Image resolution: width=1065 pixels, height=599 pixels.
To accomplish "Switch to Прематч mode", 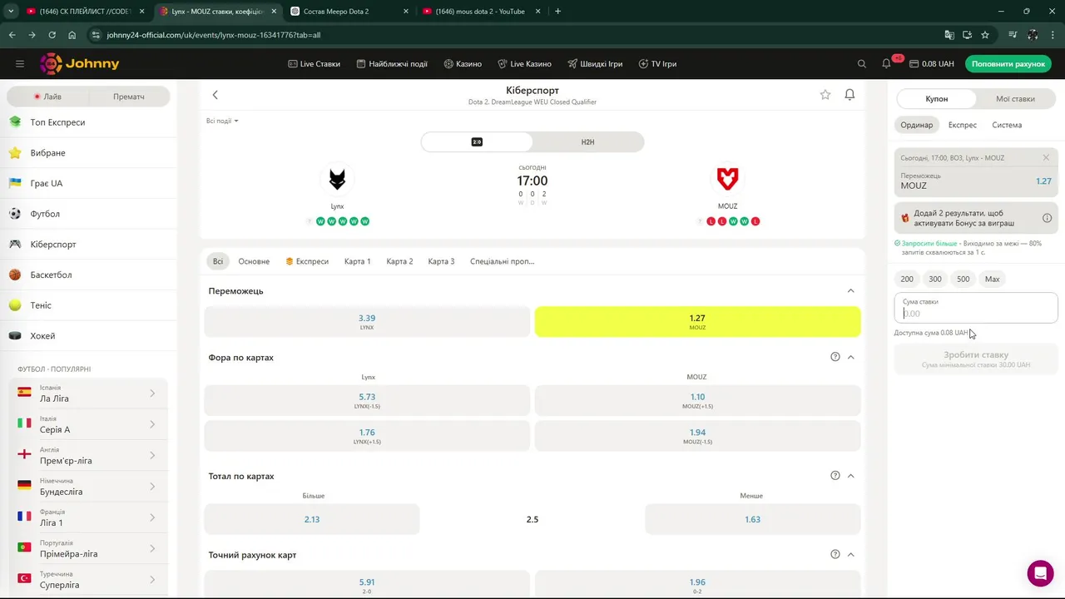I will pyautogui.click(x=129, y=97).
